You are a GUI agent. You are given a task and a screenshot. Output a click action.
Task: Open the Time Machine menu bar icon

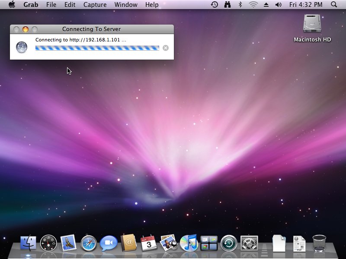(x=215, y=5)
